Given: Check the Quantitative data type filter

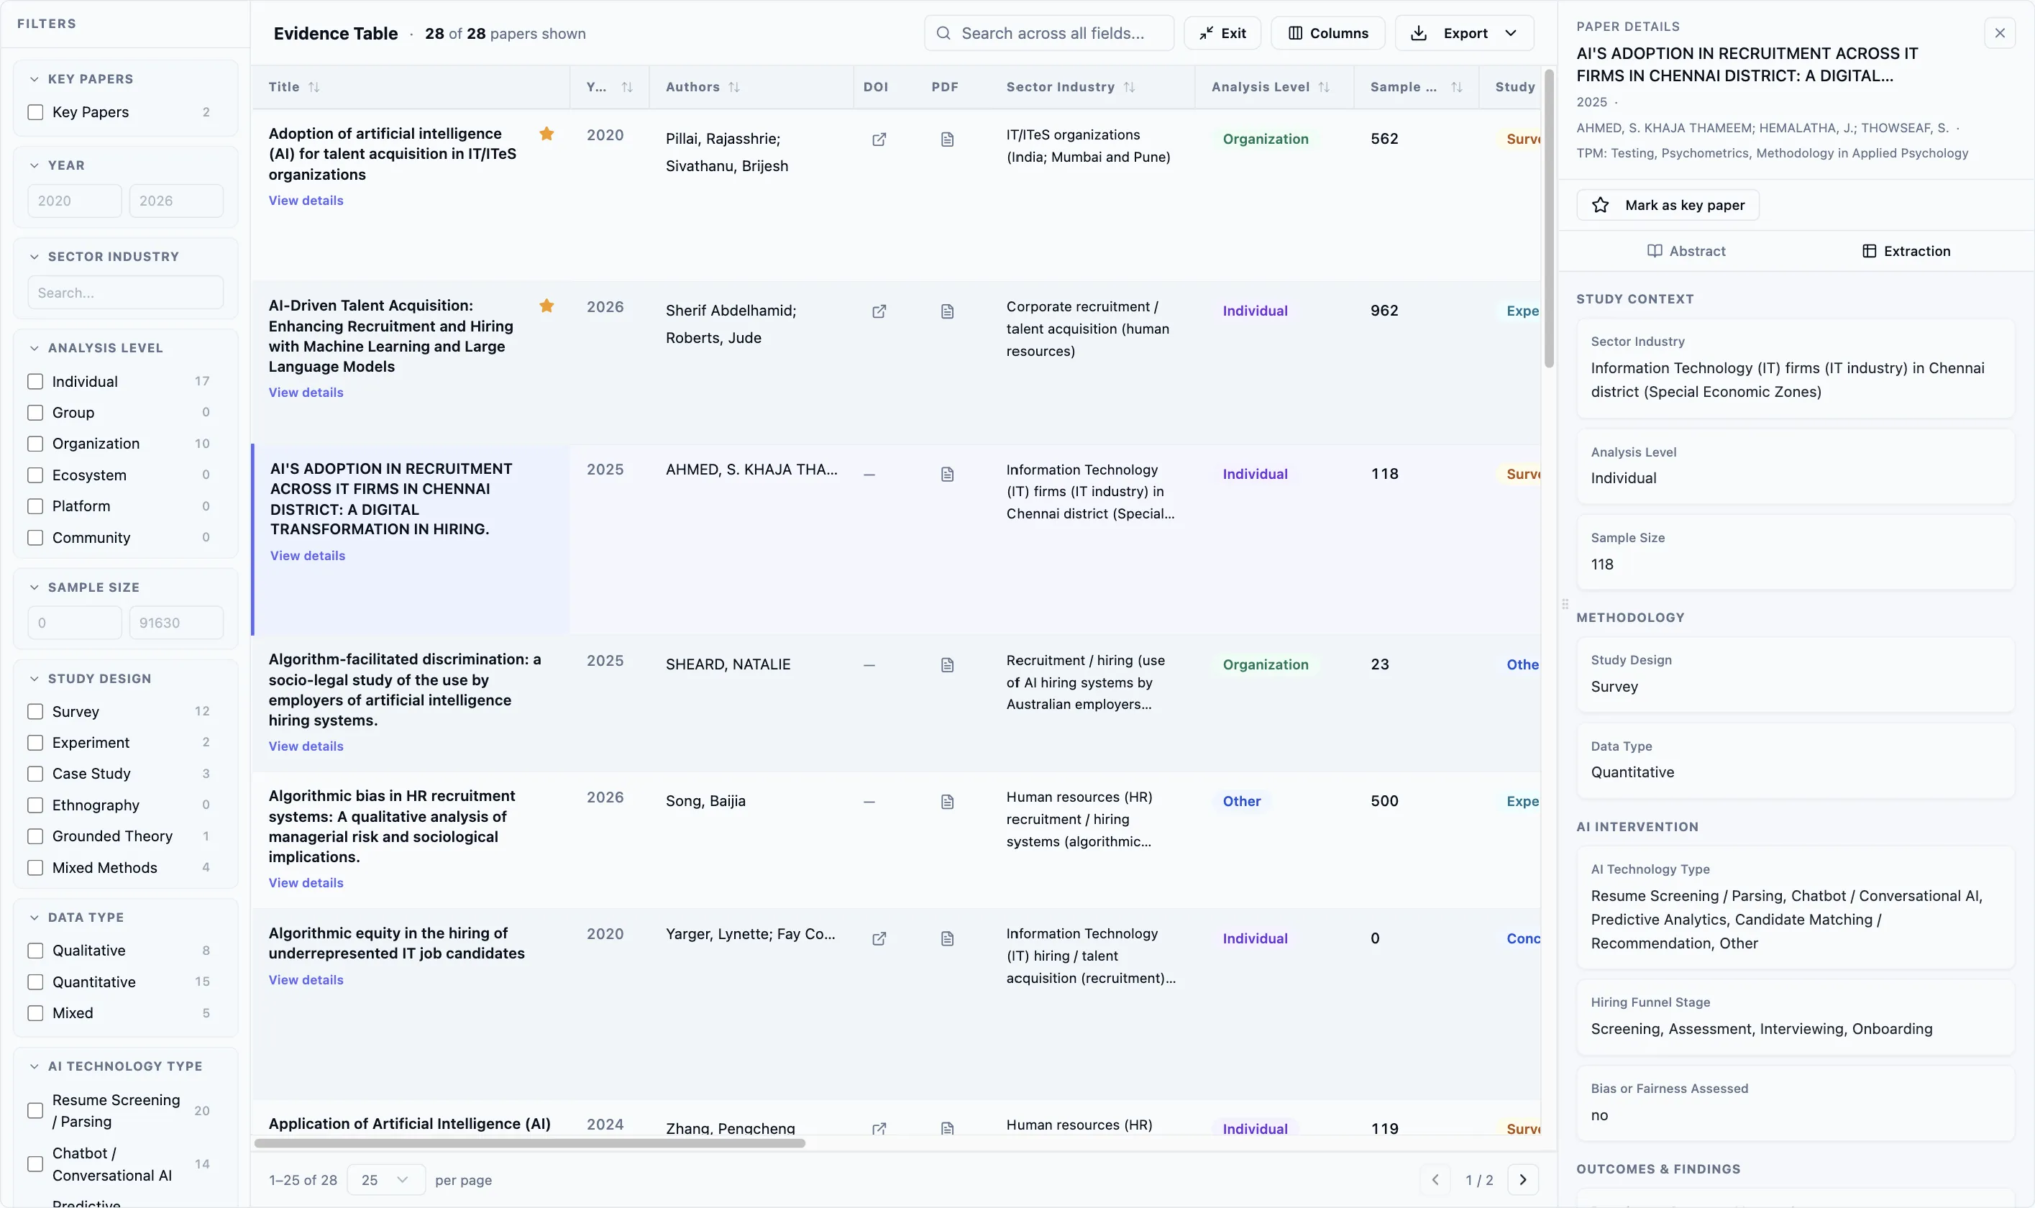Looking at the screenshot, I should (35, 981).
